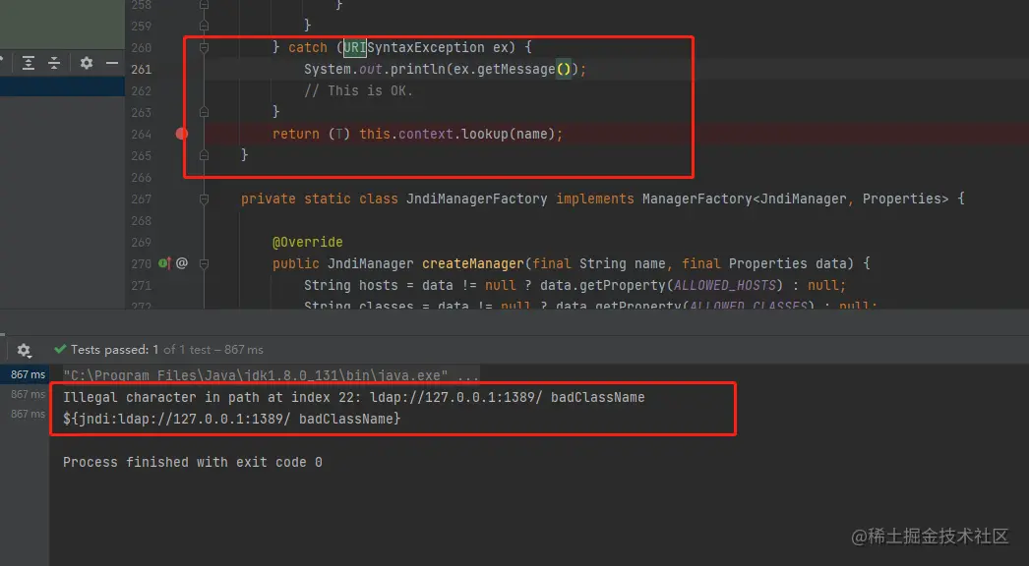
Task: Click the '${jndi:ldap://127.0.0.1:1389/ badClassName}' console line
Action: (231, 419)
